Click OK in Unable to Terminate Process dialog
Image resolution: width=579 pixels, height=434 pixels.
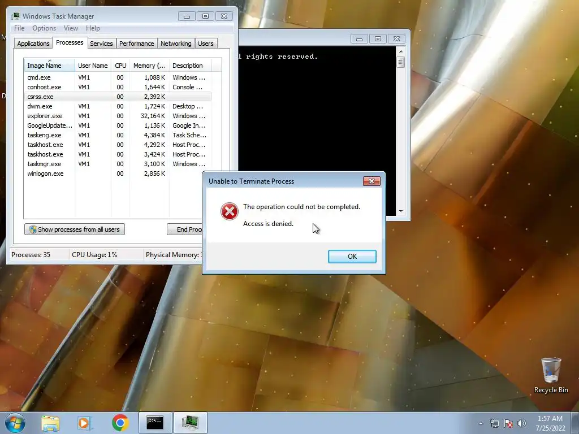pos(352,257)
